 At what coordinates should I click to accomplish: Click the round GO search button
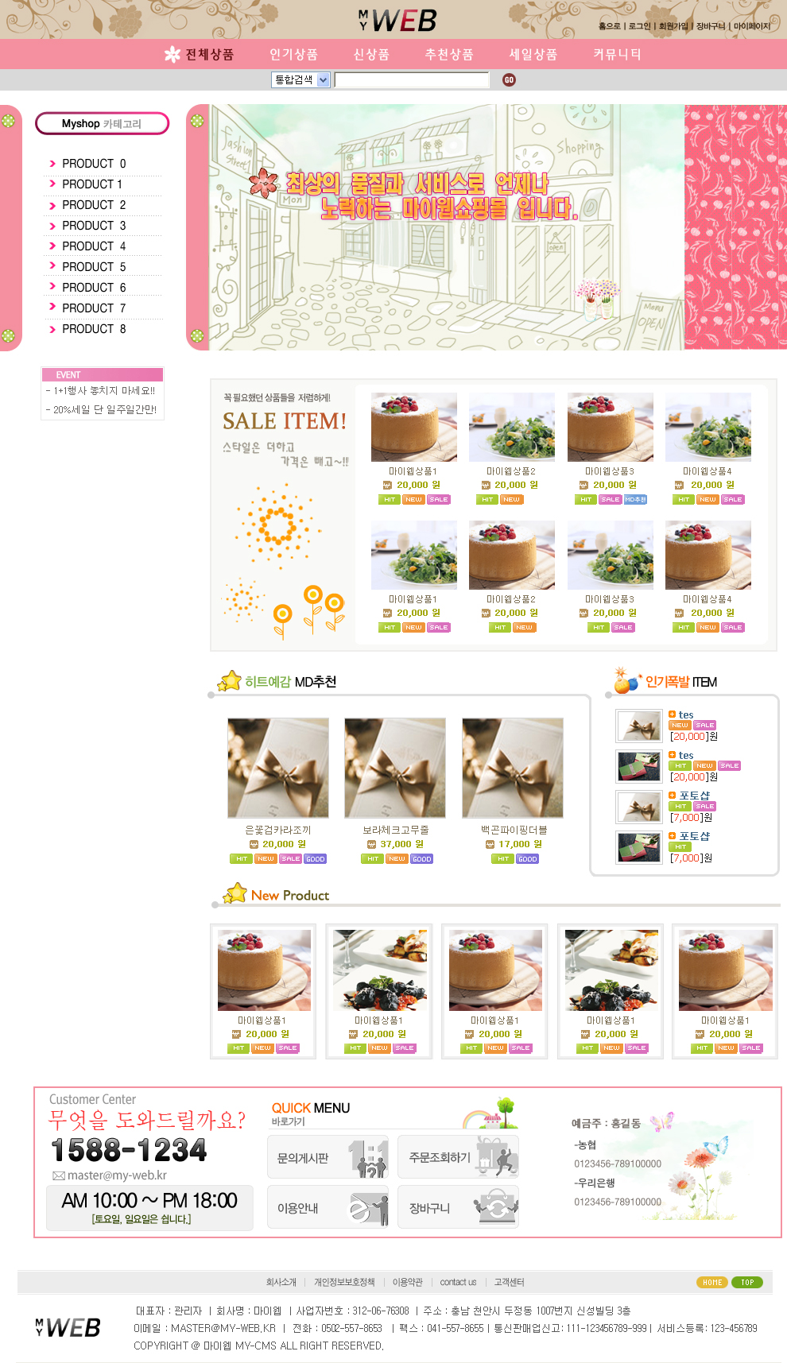click(509, 79)
